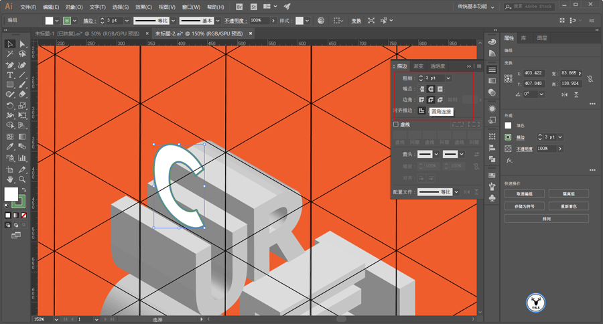The image size is (603, 324).
Task: Select the Blend tool
Action: [x=22, y=147]
